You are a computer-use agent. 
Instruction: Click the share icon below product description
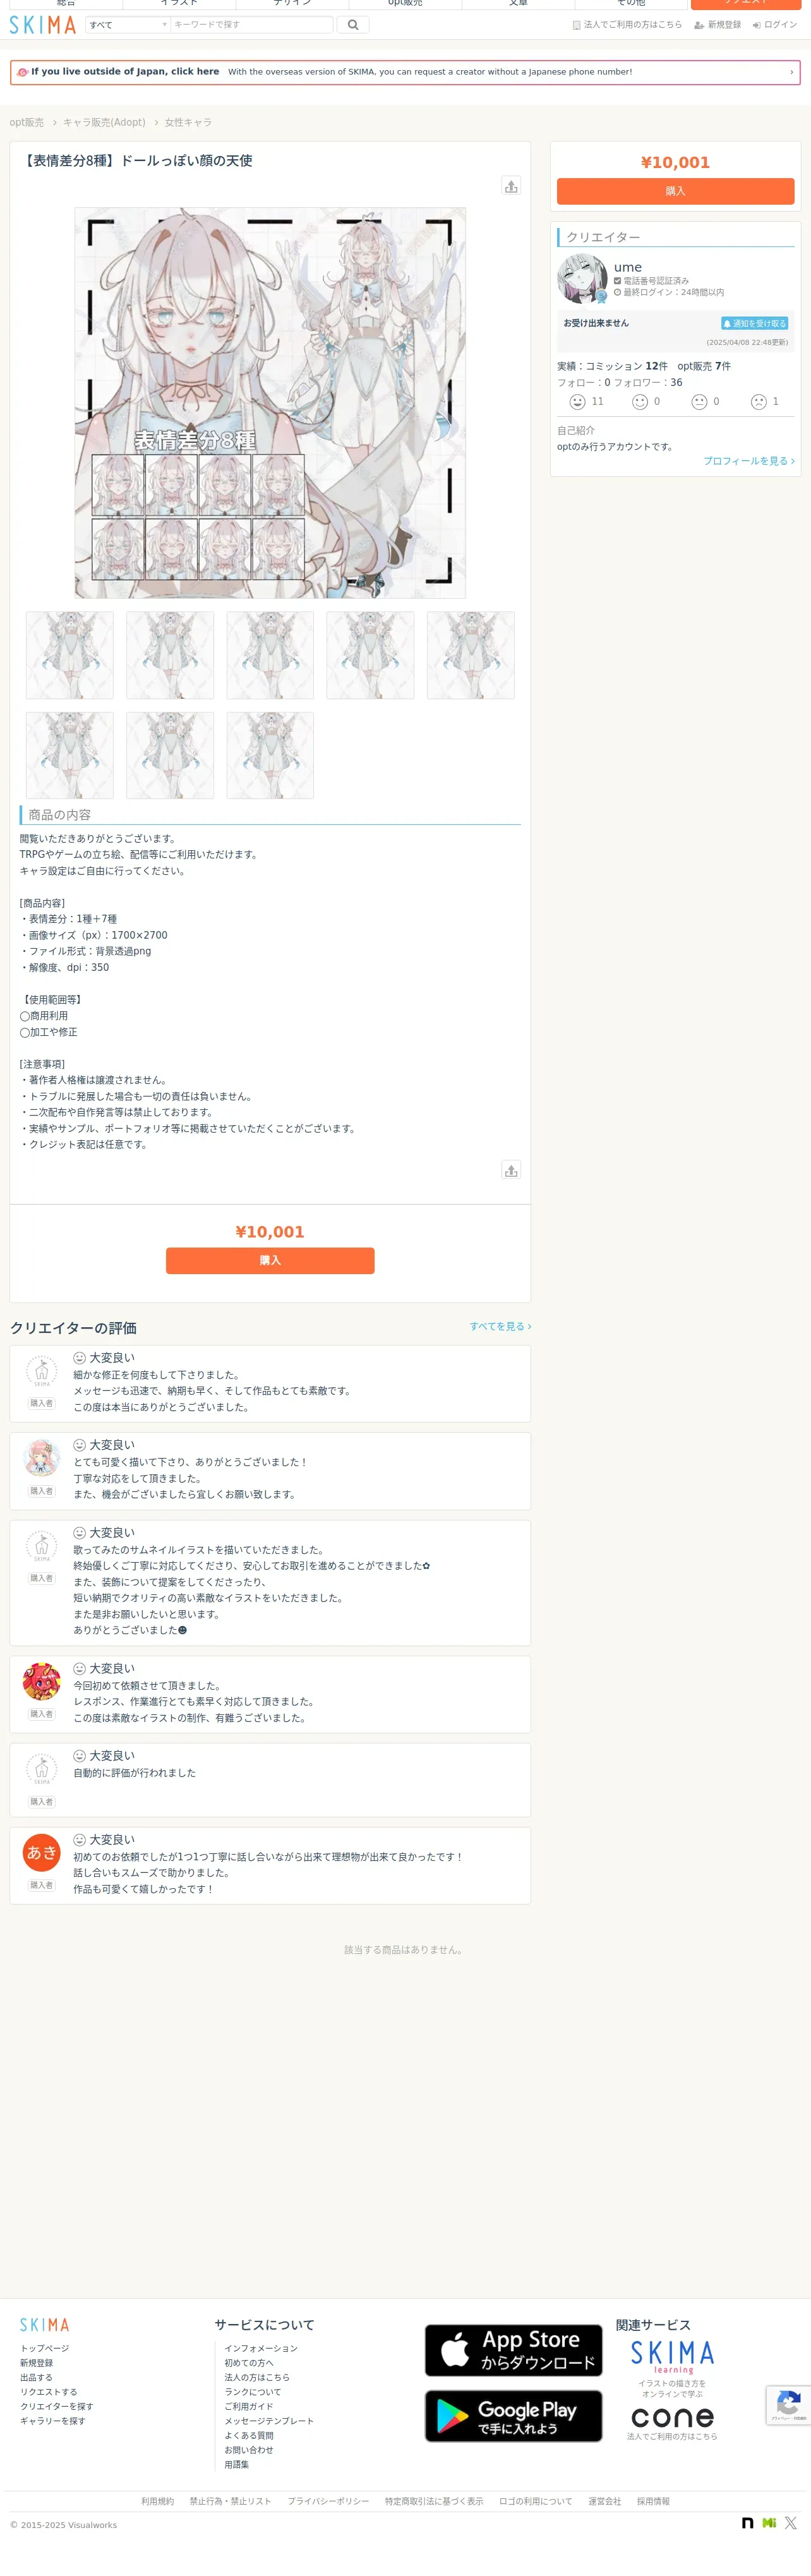click(511, 1170)
